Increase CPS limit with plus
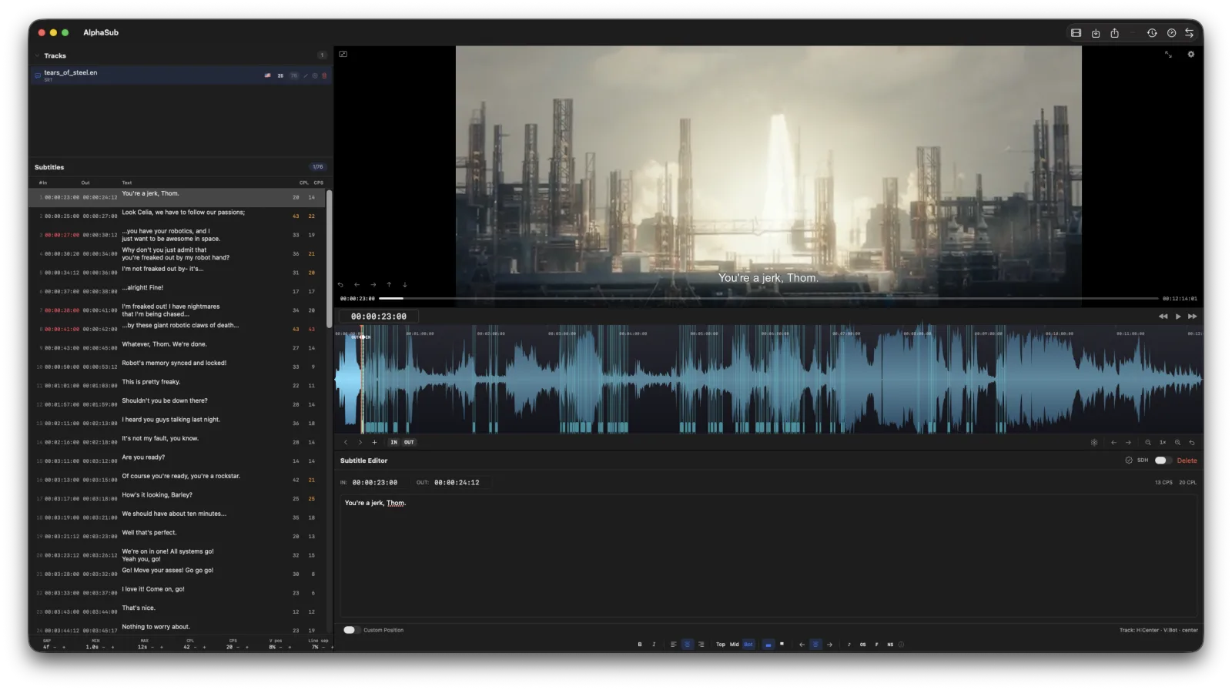 click(x=247, y=647)
